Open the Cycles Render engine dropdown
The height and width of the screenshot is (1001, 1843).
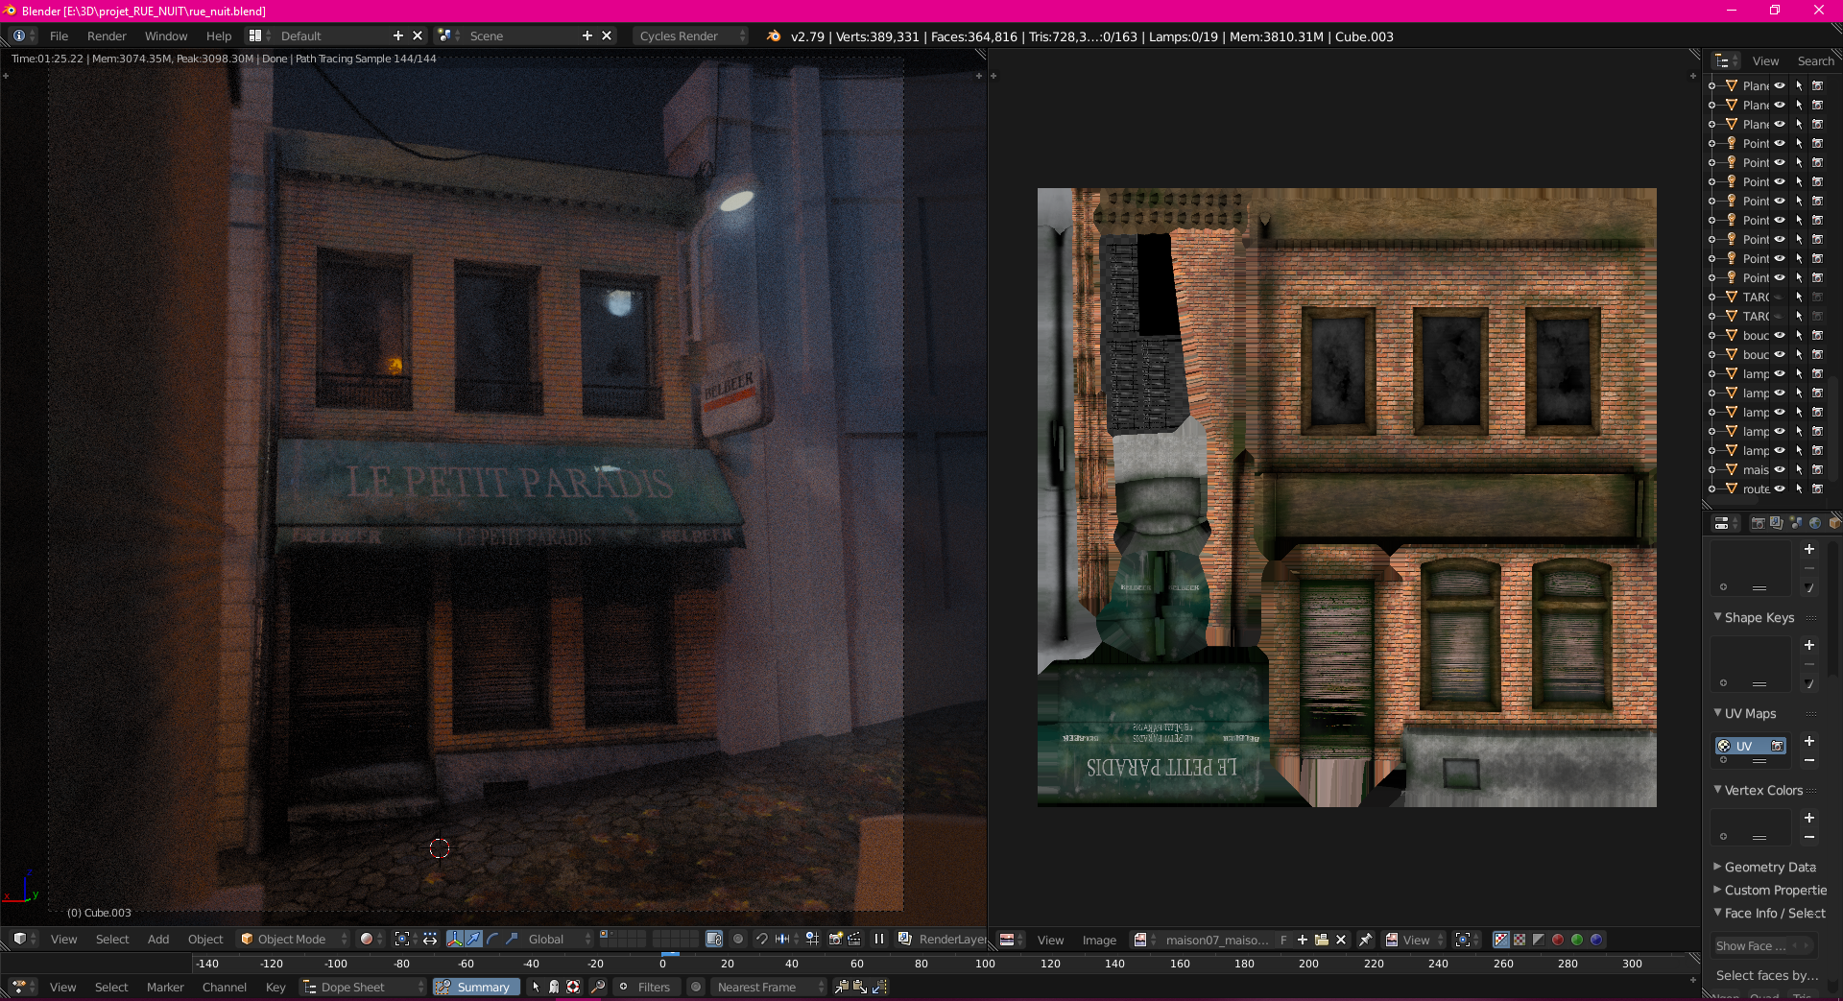tap(689, 36)
